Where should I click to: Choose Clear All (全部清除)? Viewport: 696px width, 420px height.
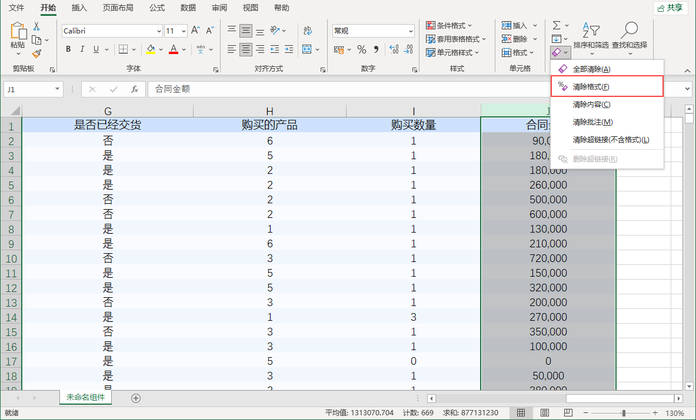pos(607,69)
